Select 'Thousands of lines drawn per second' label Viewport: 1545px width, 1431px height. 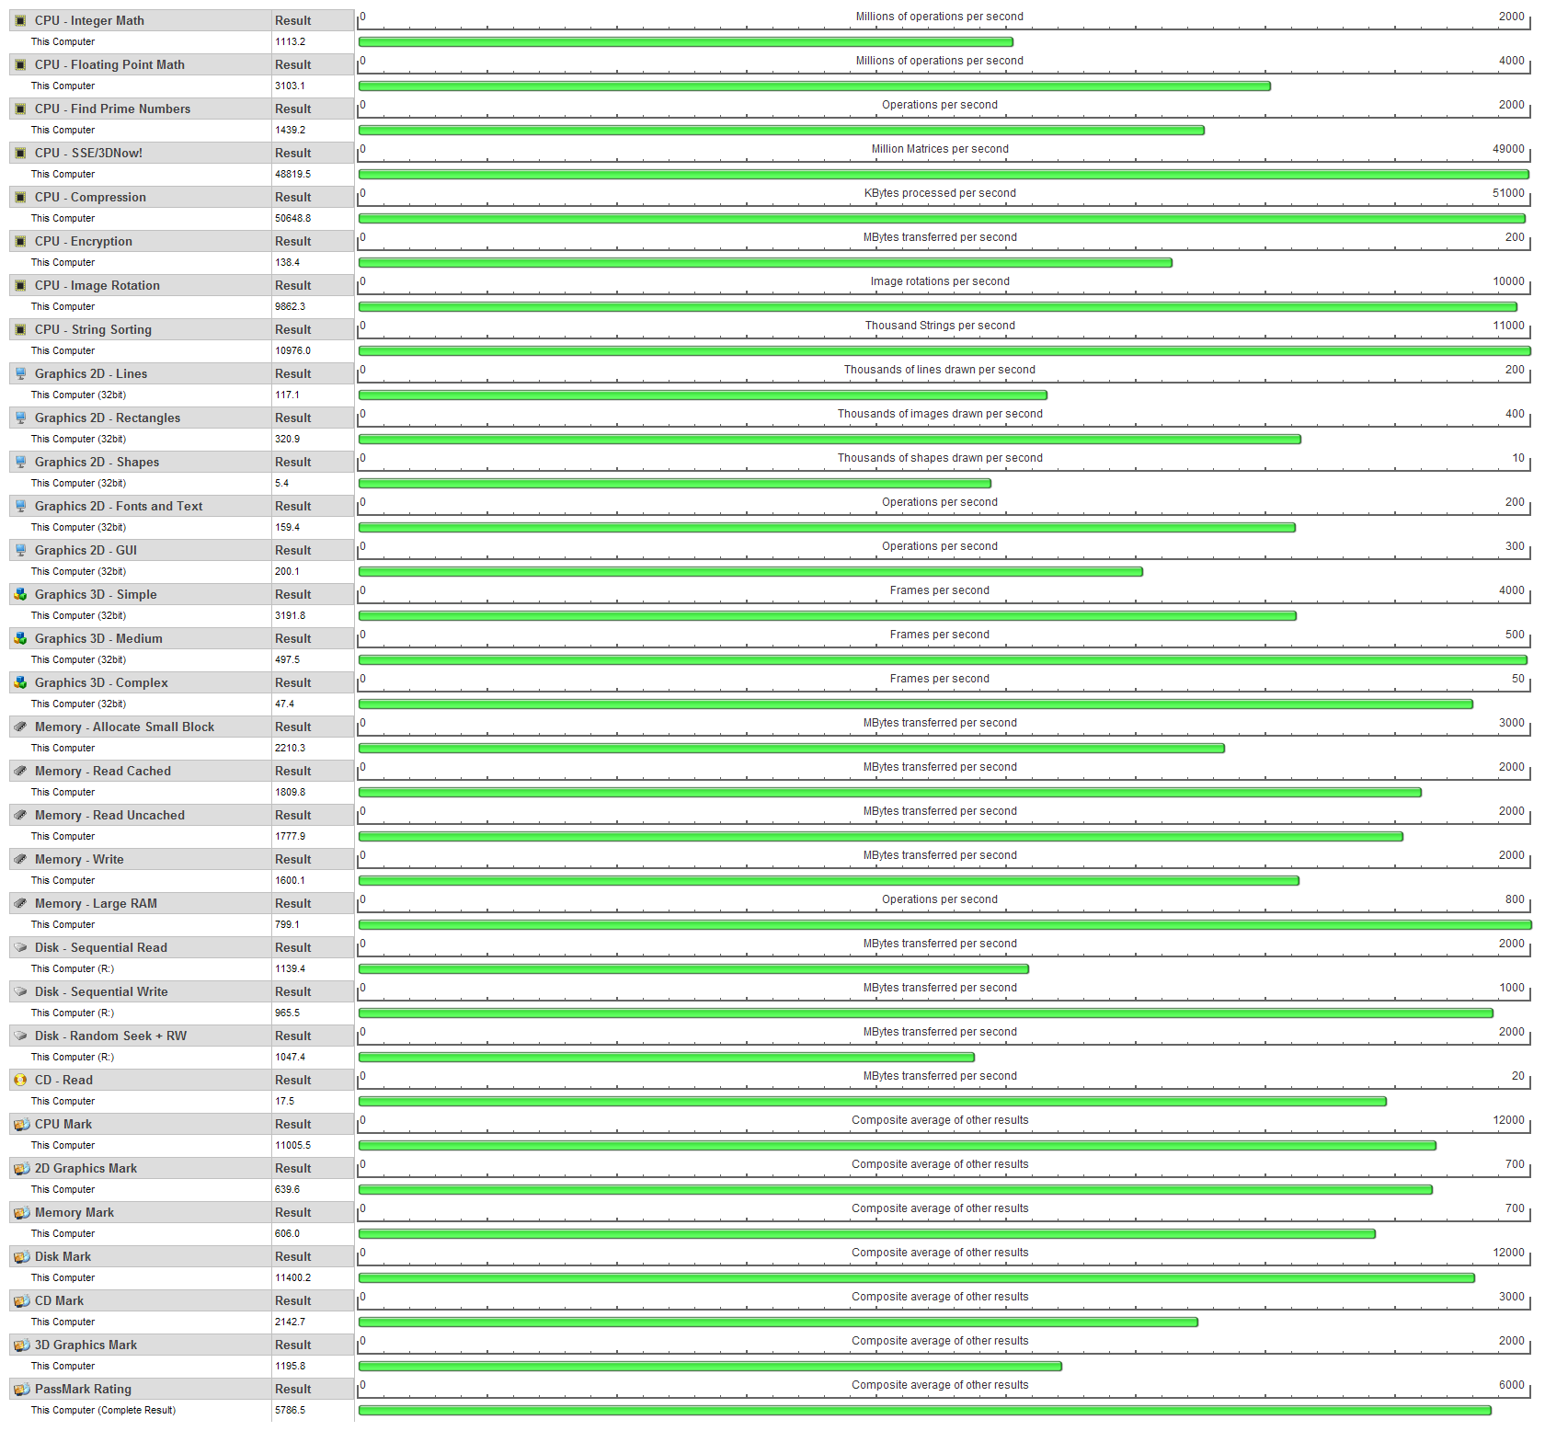click(x=940, y=370)
